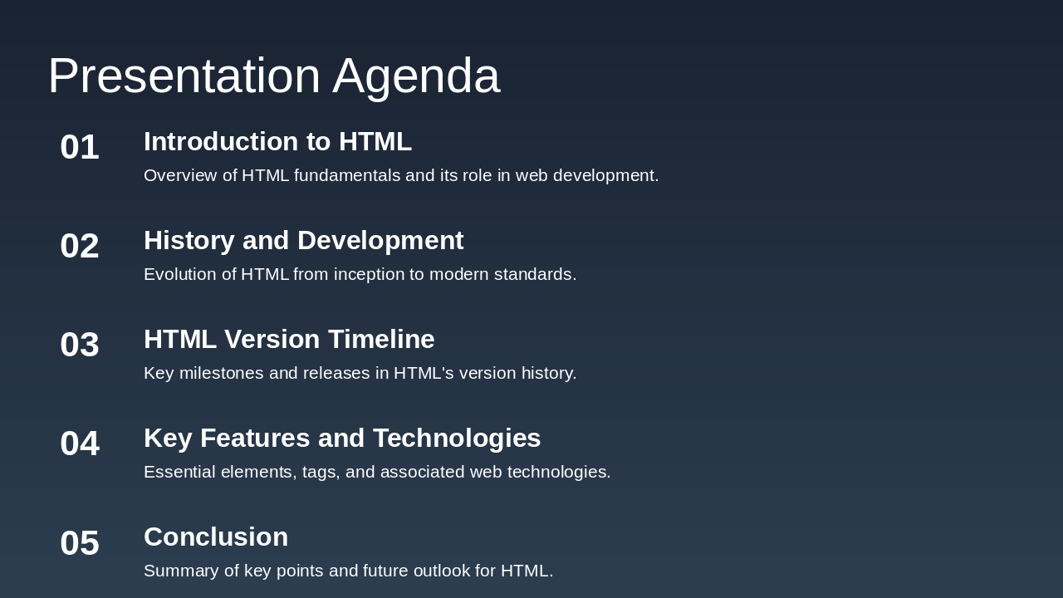Viewport: 1063px width, 598px height.
Task: Click the Evolution of HTML description line
Action: point(360,273)
